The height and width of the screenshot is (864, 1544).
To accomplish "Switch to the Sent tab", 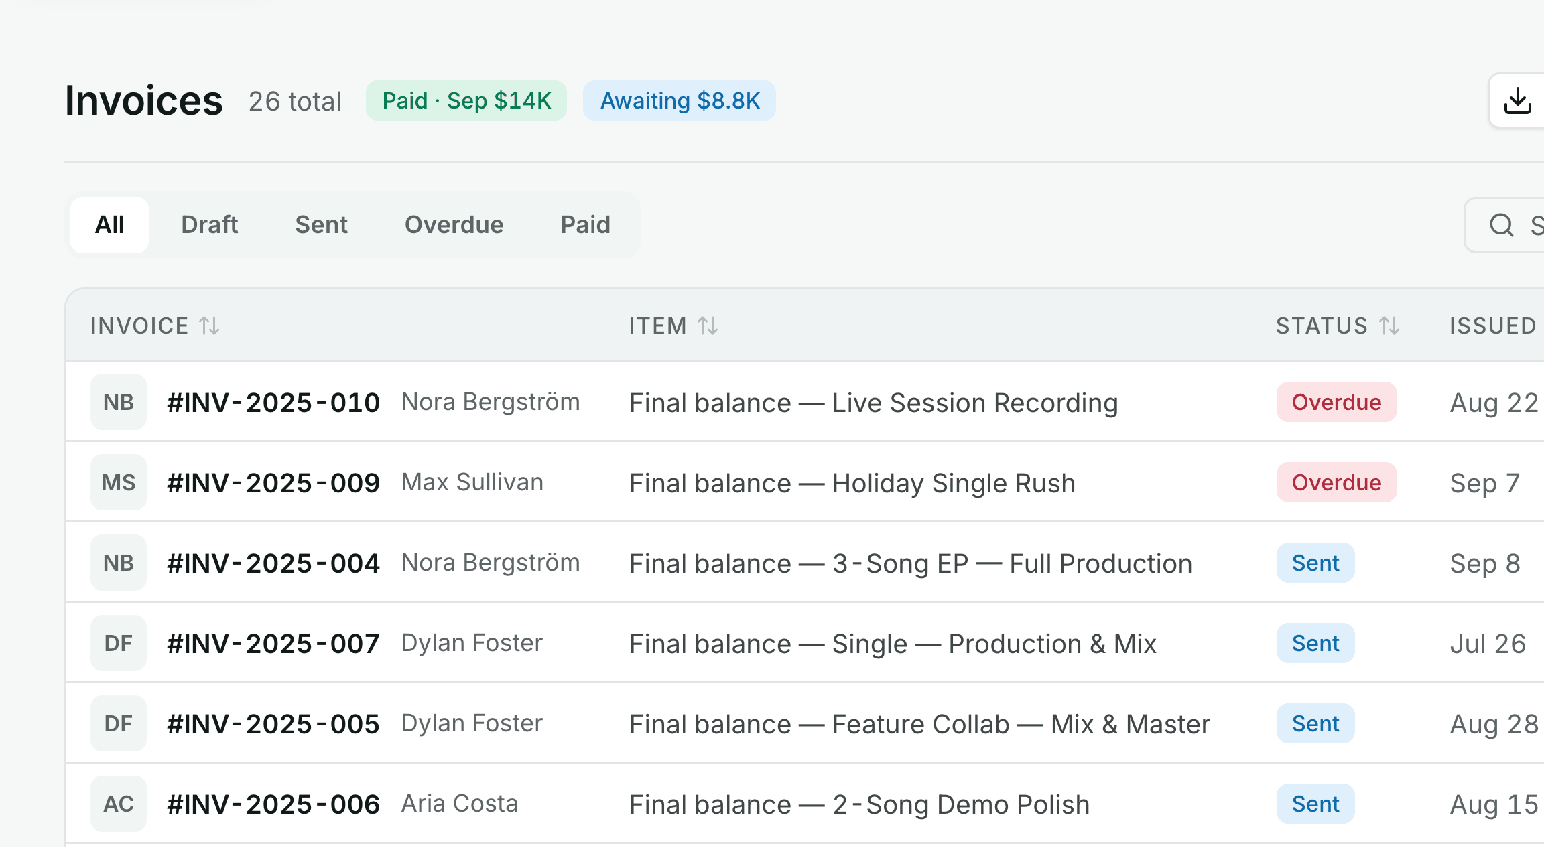I will point(321,225).
